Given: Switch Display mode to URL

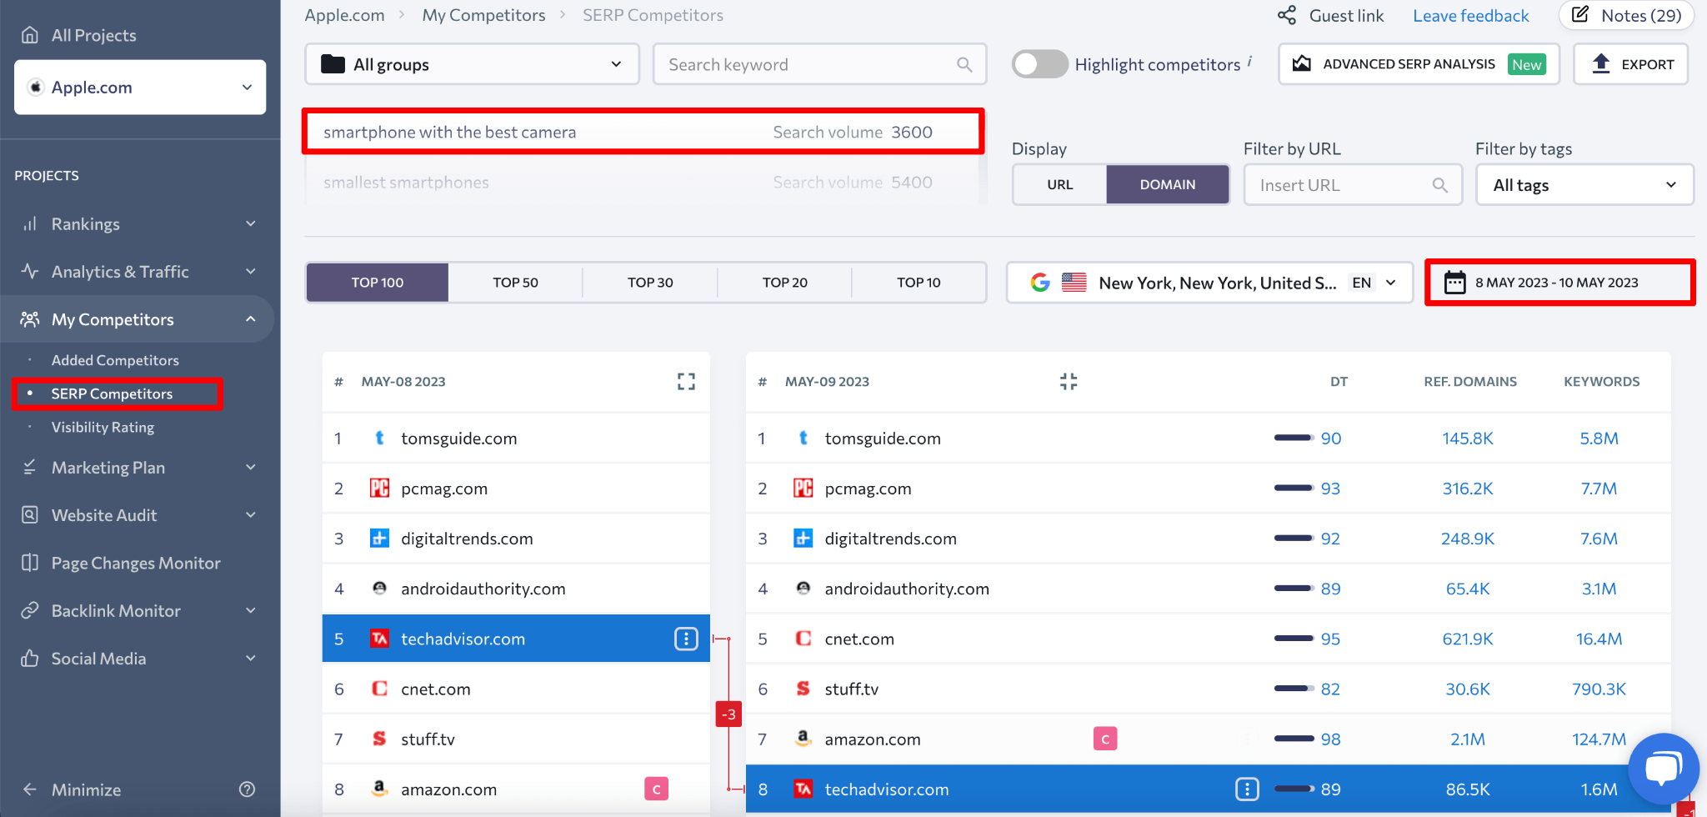Looking at the screenshot, I should click(1059, 184).
